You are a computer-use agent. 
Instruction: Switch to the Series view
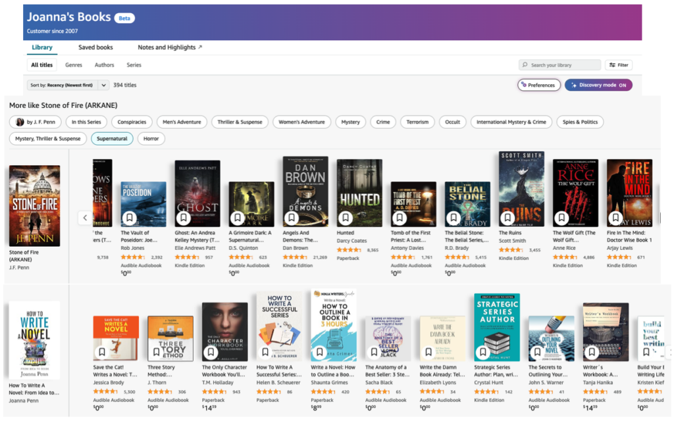(x=134, y=65)
